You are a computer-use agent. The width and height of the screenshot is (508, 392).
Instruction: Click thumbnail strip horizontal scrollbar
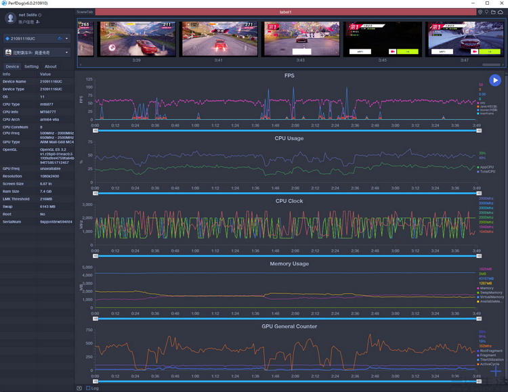click(491, 65)
